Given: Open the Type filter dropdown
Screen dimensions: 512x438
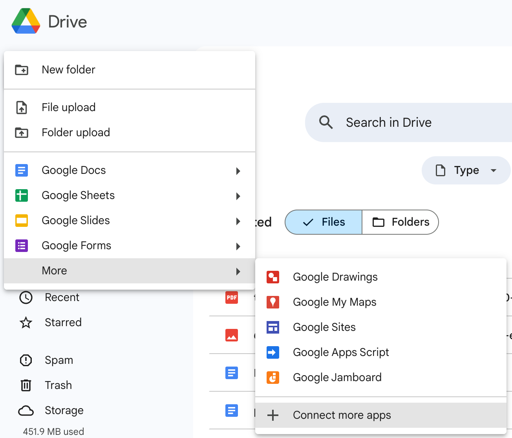Looking at the screenshot, I should 466,170.
